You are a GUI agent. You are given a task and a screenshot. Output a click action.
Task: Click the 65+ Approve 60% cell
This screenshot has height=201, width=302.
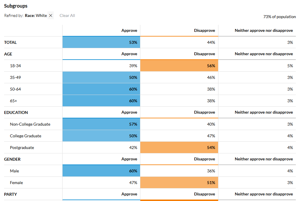tap(101, 101)
